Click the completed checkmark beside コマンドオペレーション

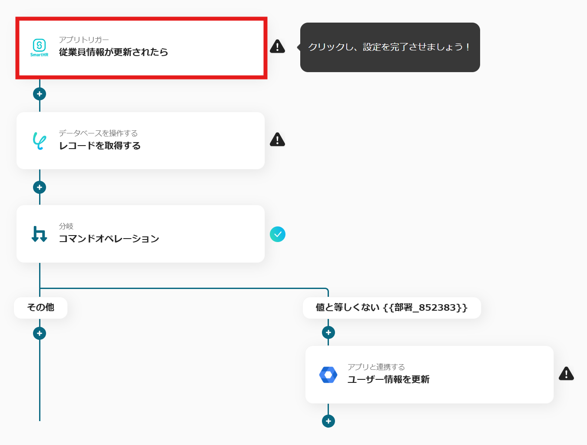tap(278, 234)
